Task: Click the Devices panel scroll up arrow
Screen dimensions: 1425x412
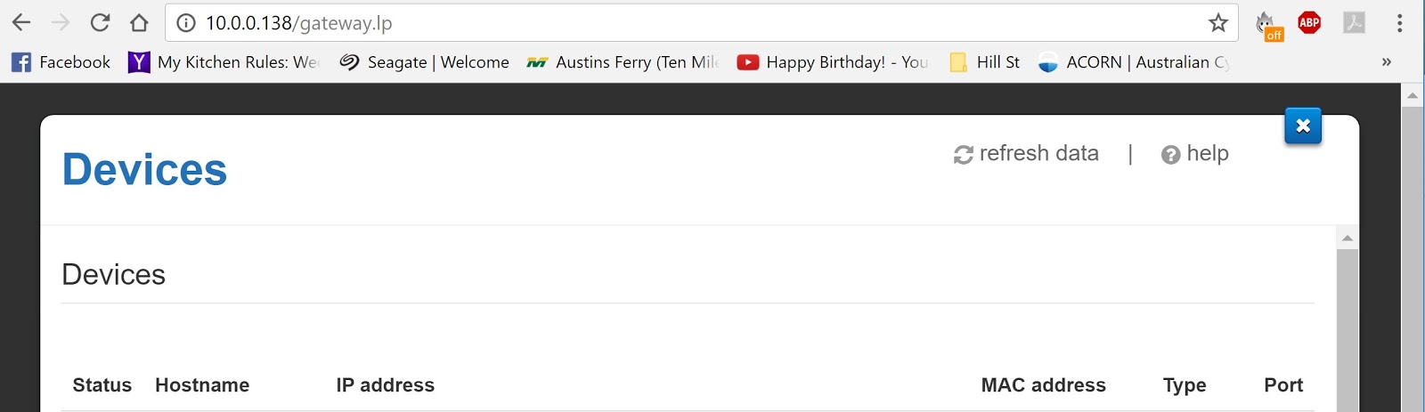Action: click(x=1347, y=238)
